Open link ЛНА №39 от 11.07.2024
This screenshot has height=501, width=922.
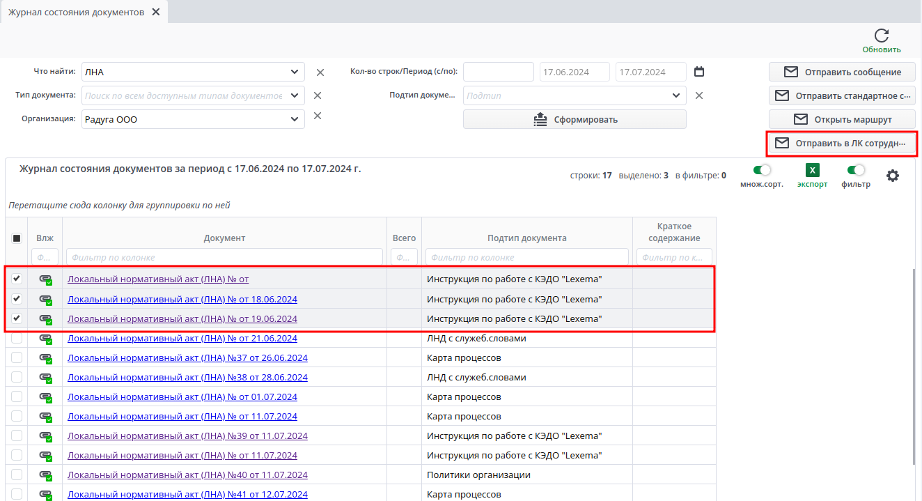point(187,436)
